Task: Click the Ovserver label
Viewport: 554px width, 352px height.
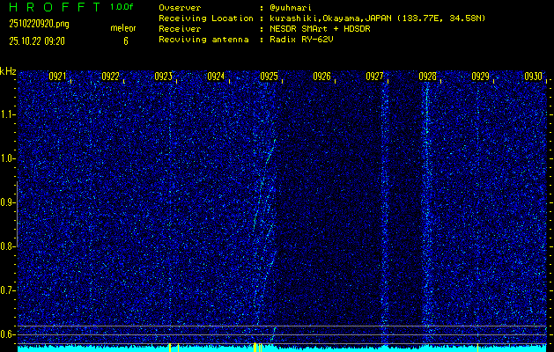Action: 180,8
